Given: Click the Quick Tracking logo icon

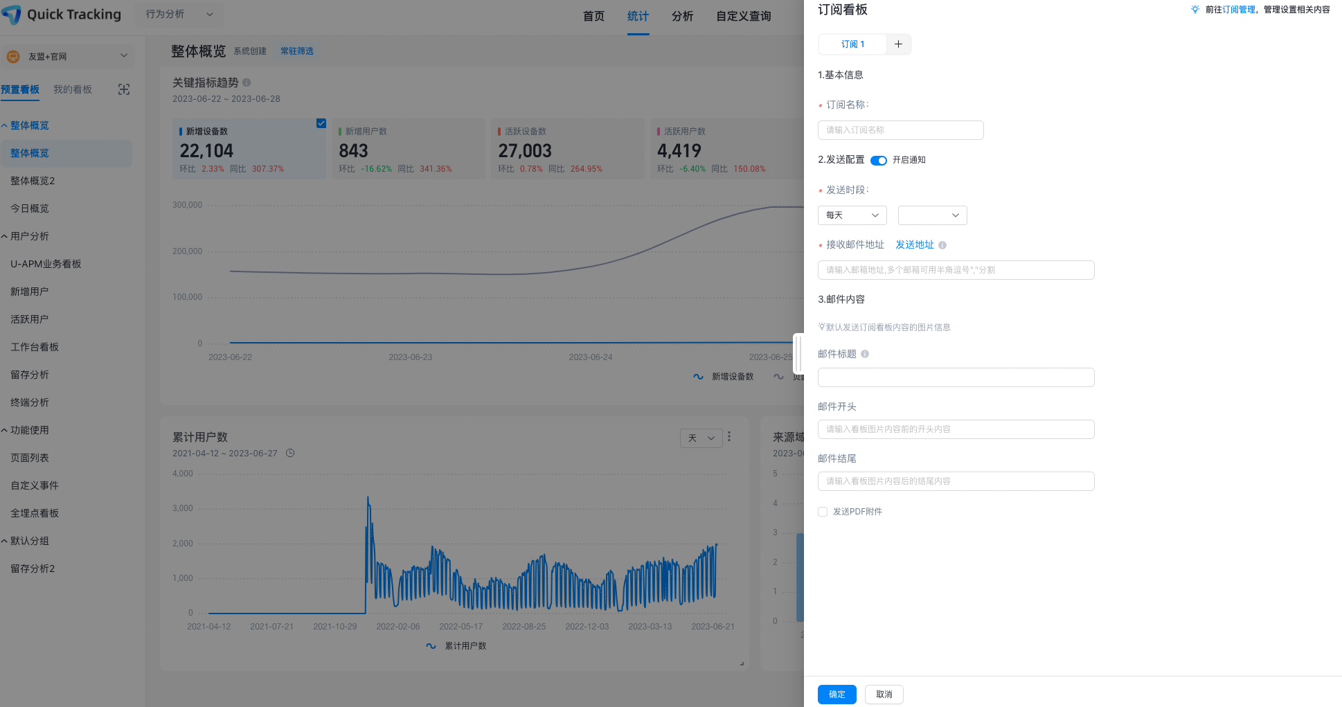Looking at the screenshot, I should [12, 15].
